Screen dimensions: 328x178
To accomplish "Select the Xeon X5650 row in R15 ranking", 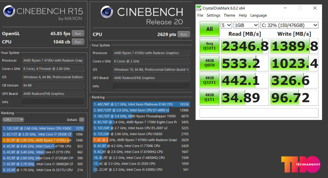I will [x=43, y=128].
